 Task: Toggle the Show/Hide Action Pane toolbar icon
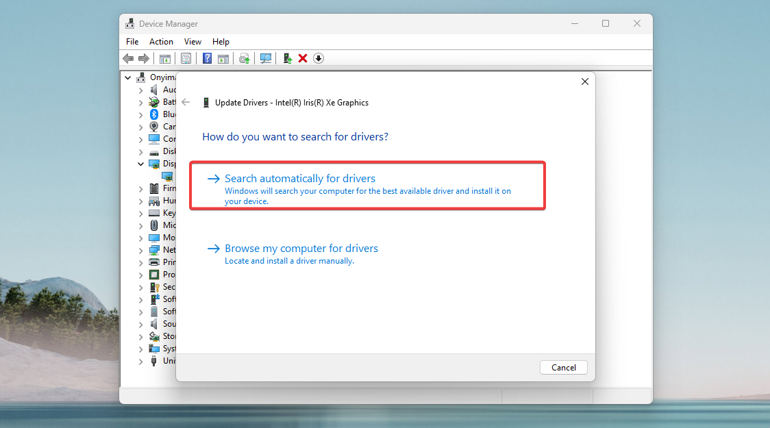click(223, 58)
